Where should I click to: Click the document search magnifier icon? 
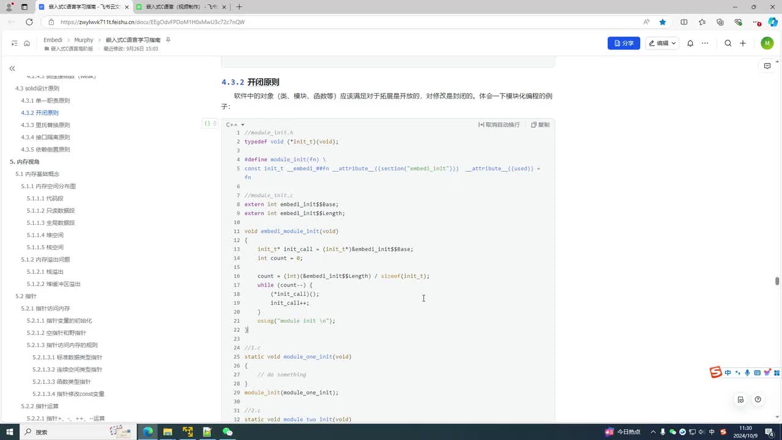pos(728,43)
